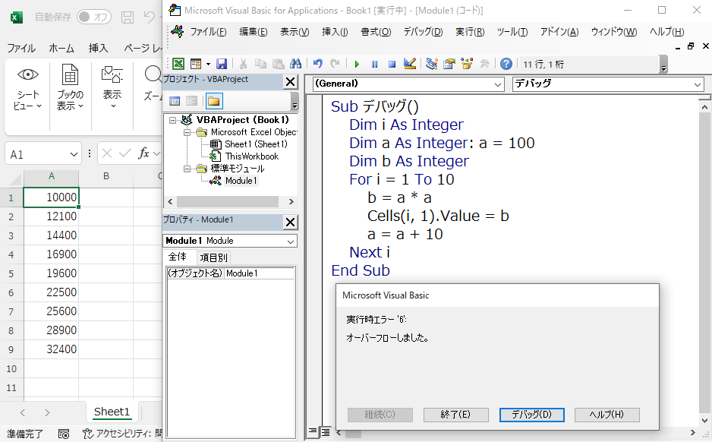Click the View Object icon in Project pane
This screenshot has height=442, width=712.
(192, 101)
